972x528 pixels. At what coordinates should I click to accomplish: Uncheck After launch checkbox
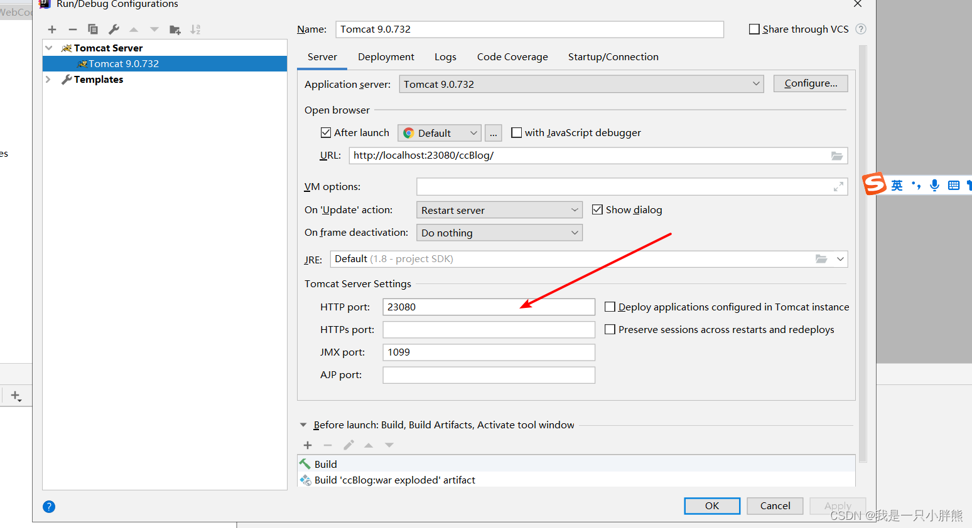326,132
